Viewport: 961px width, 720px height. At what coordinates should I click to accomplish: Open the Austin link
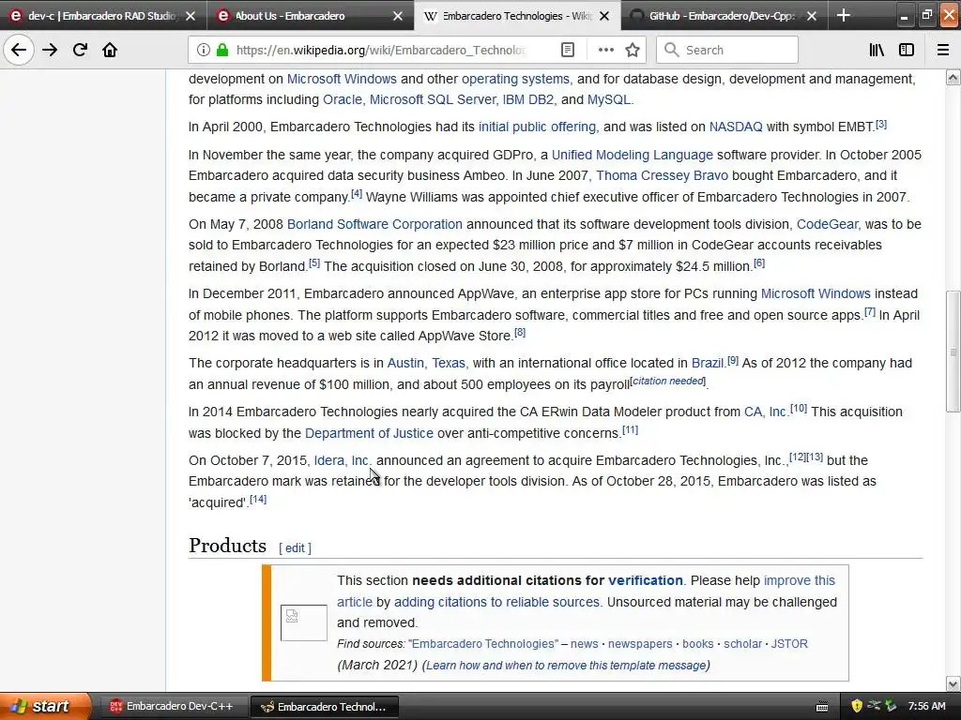pos(405,363)
